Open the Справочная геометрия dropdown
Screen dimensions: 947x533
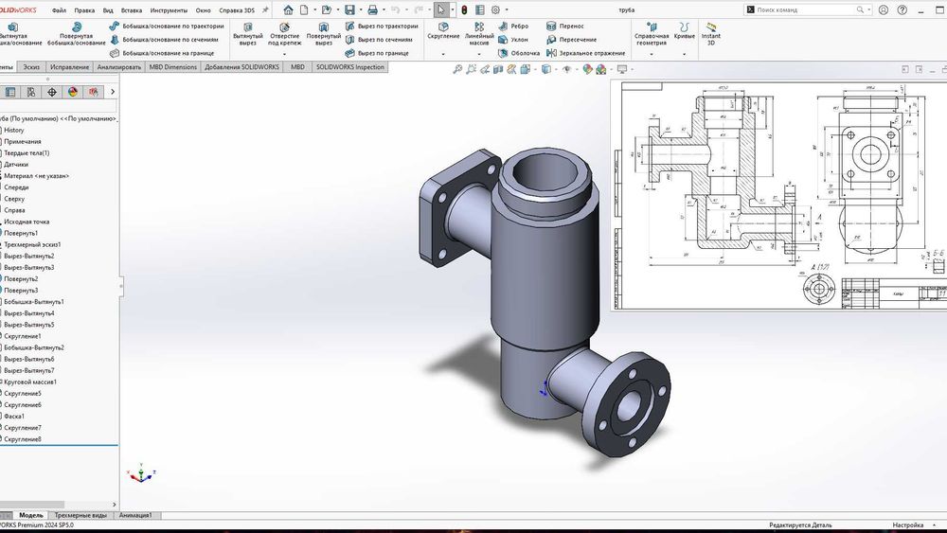(652, 55)
